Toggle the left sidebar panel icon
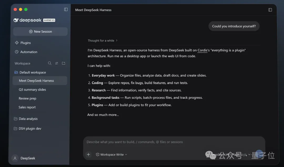Screen dimensions: 284x167 pyautogui.click(x=66, y=9)
